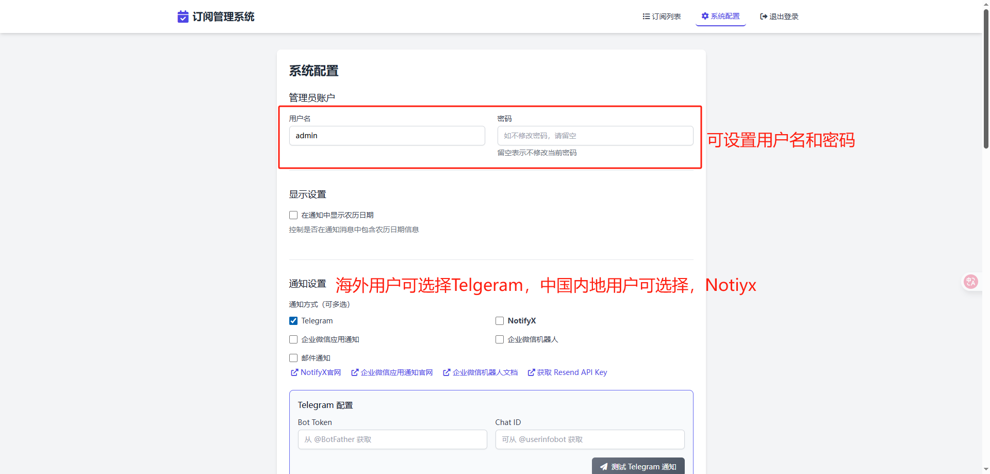Click the translate floating icon at right edge
990x474 pixels.
pyautogui.click(x=971, y=282)
